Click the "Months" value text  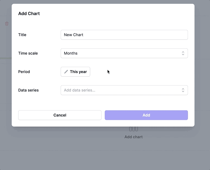tap(71, 53)
